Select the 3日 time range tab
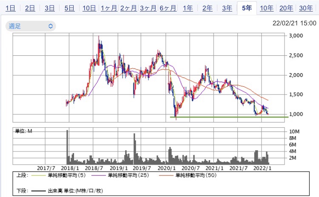This screenshot has height=197, width=319. [50, 8]
